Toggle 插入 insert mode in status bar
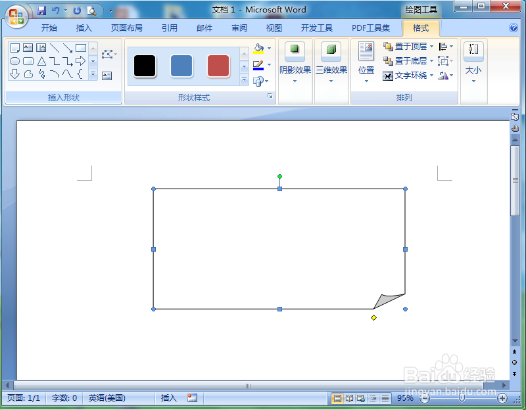 (x=168, y=398)
